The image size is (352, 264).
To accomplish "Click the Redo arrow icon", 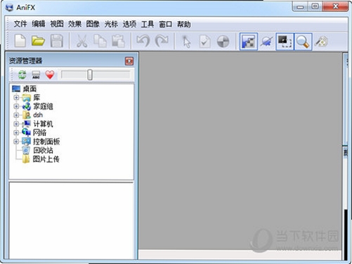I will coord(162,41).
